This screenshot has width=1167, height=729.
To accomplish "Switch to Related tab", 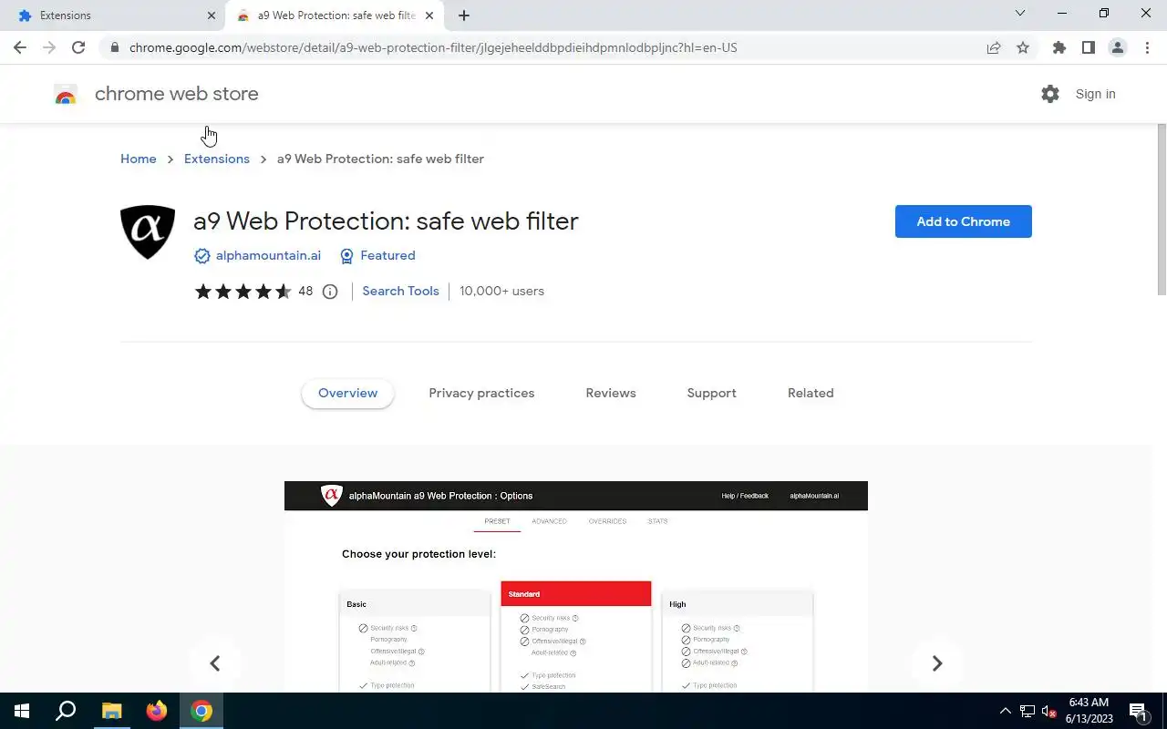I will click(x=811, y=393).
